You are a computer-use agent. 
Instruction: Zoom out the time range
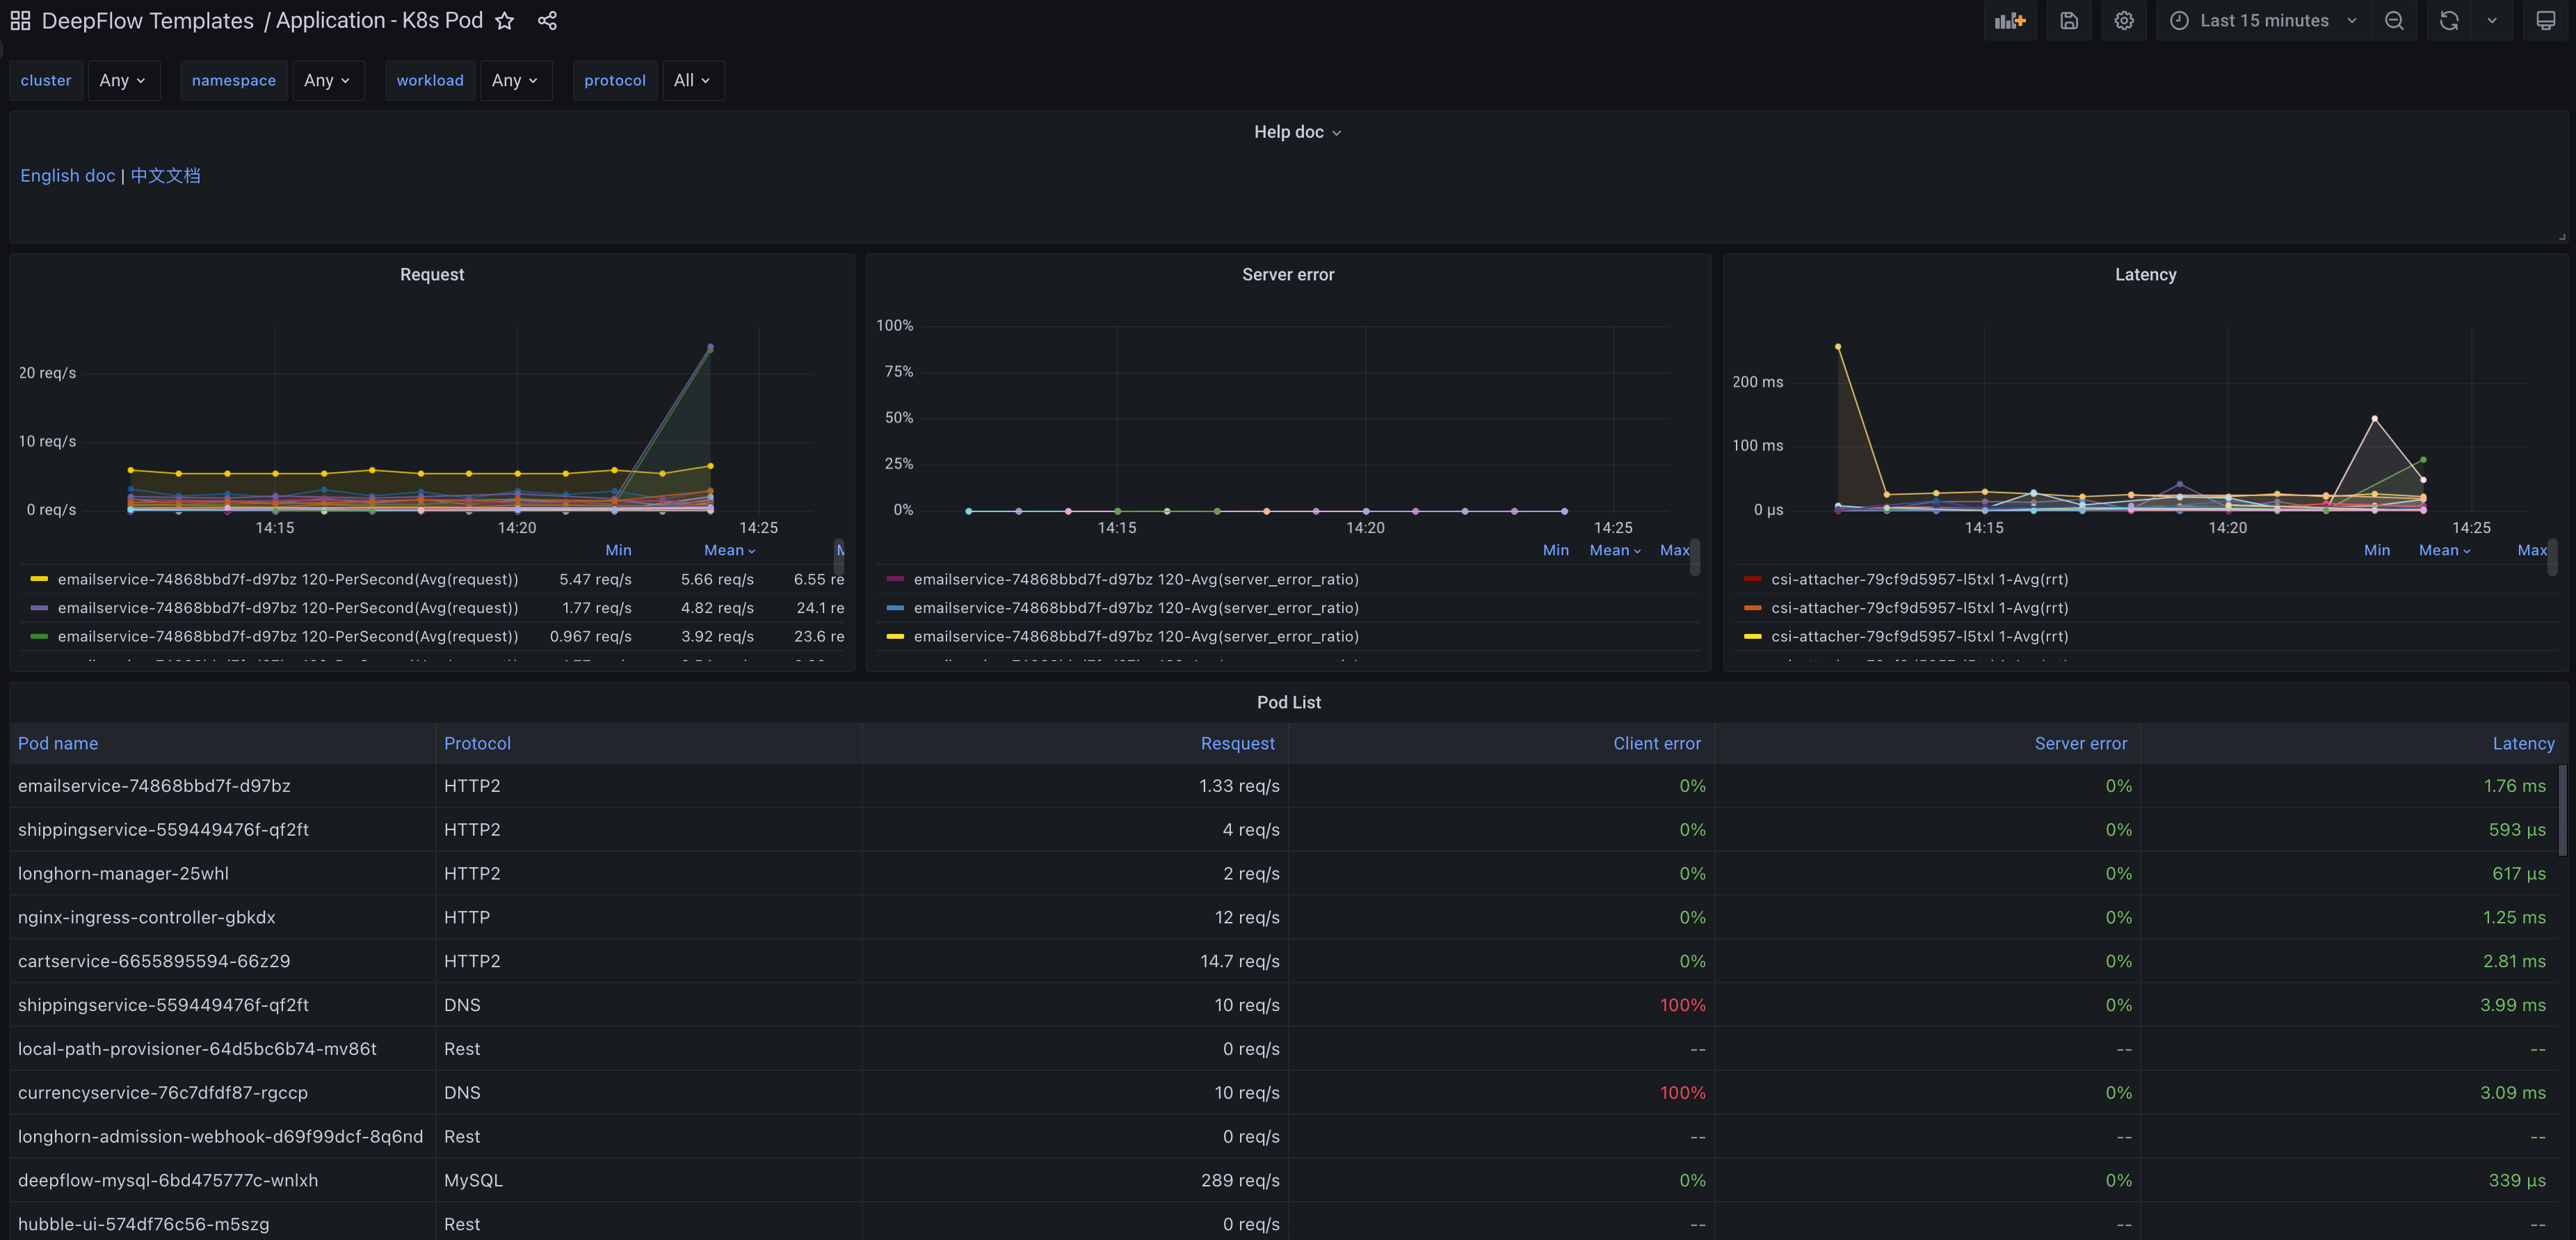pos(2394,21)
